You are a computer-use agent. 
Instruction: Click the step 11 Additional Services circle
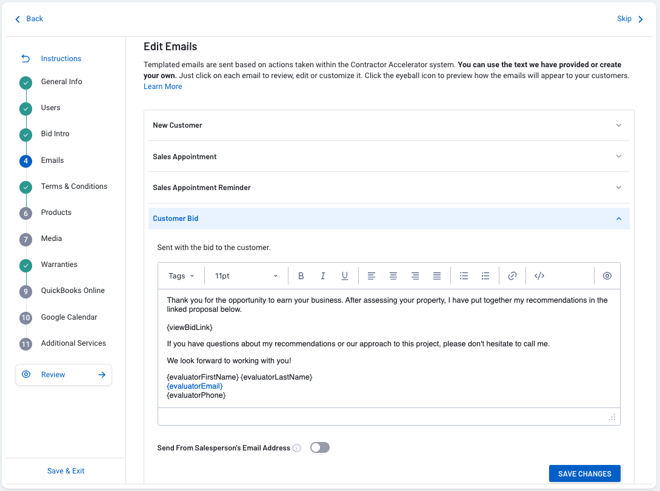point(25,344)
